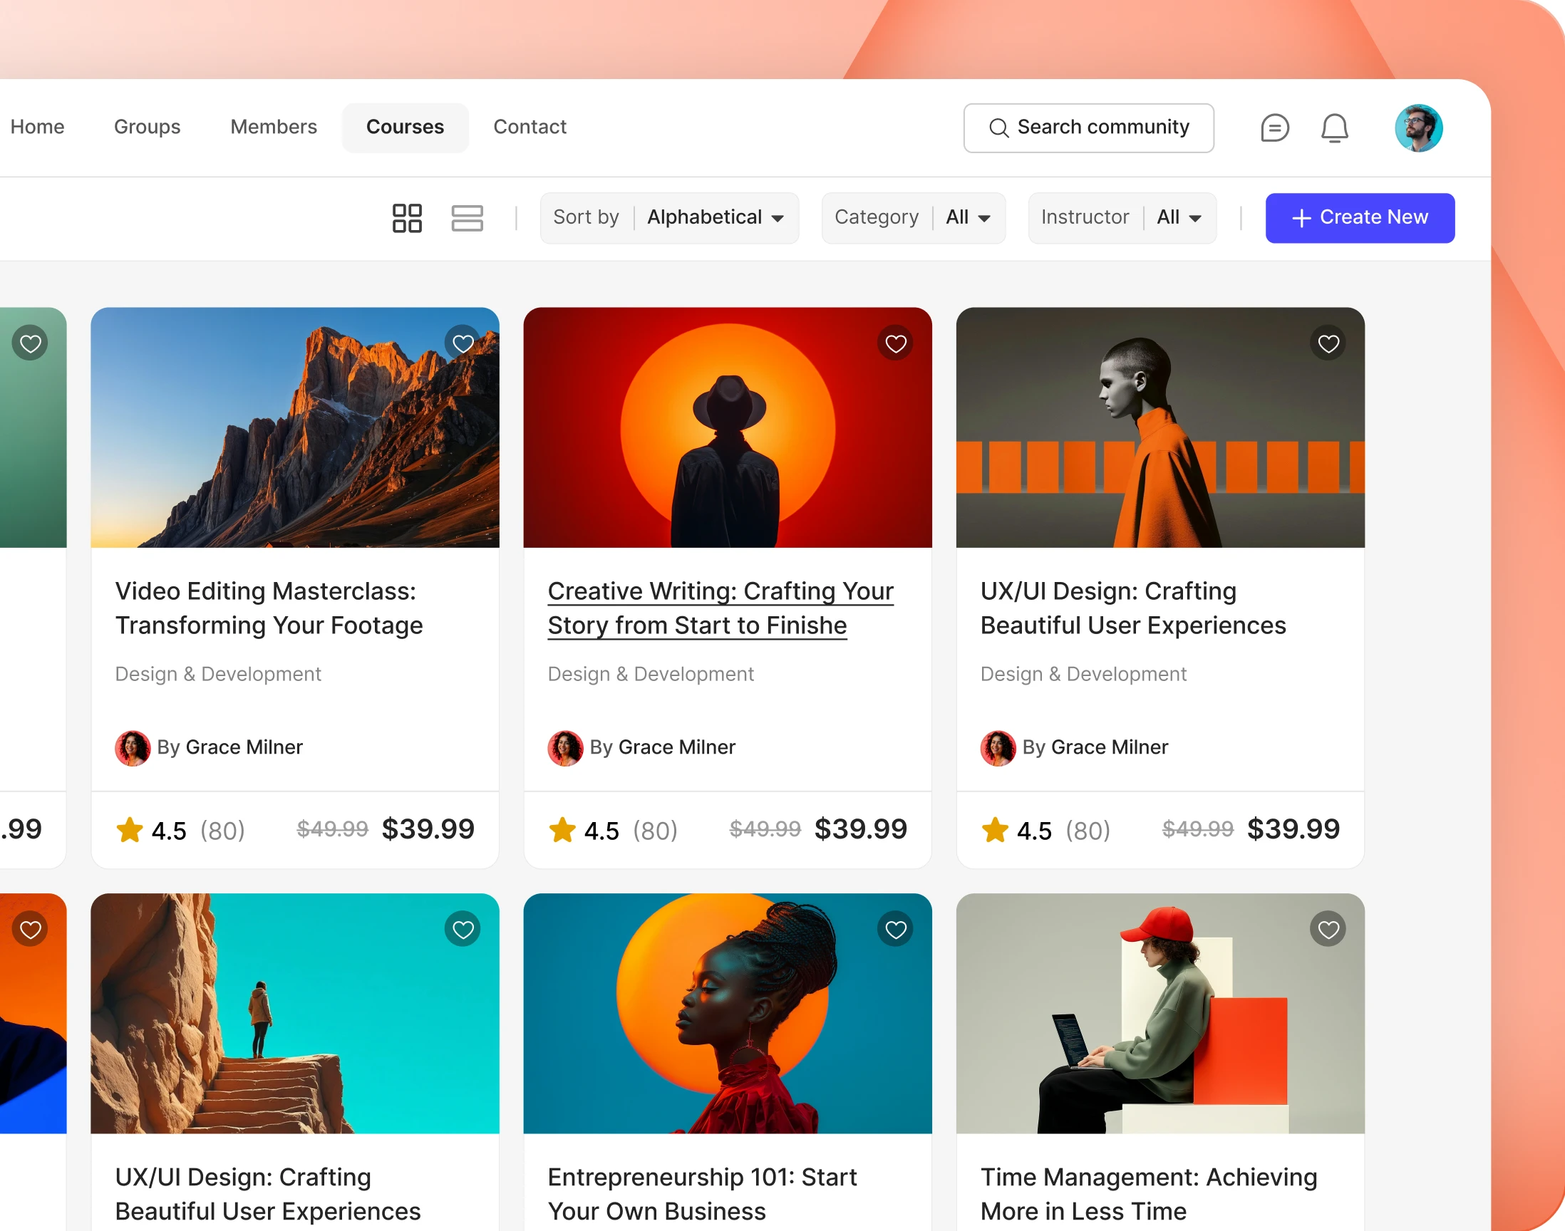Open Time Management course title
1565x1231 pixels.
coord(1148,1194)
